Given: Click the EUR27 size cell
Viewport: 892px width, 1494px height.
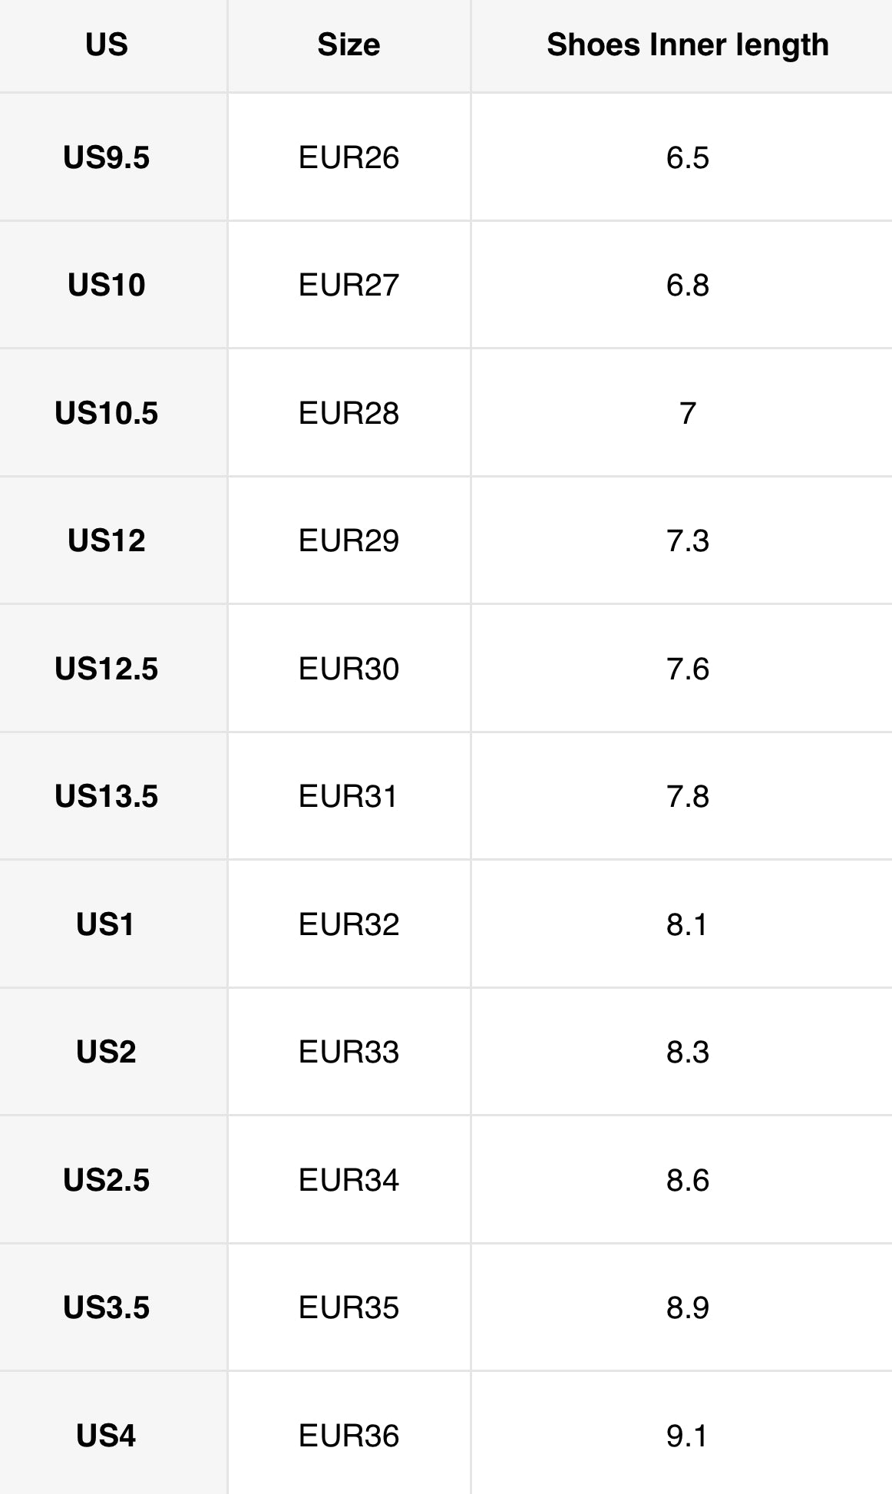Looking at the screenshot, I should (x=349, y=285).
